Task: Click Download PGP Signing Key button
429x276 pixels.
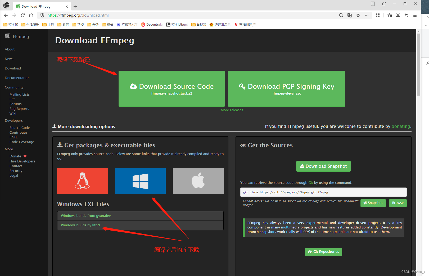Action: pyautogui.click(x=287, y=89)
